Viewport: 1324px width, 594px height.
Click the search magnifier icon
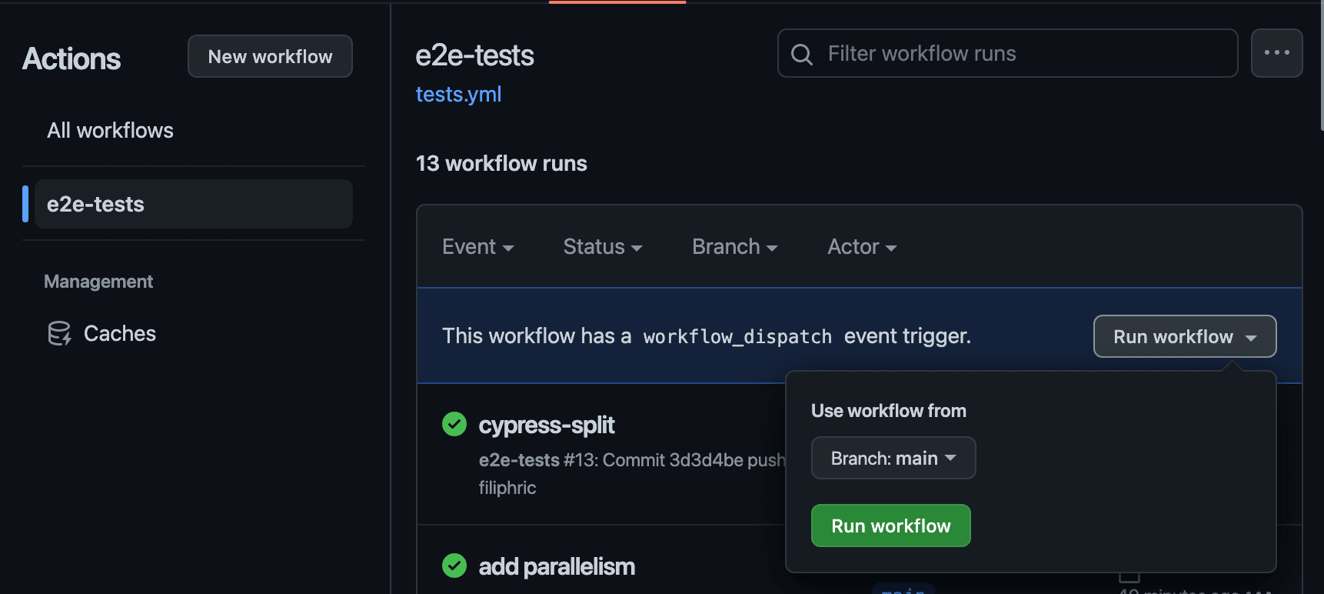point(801,54)
